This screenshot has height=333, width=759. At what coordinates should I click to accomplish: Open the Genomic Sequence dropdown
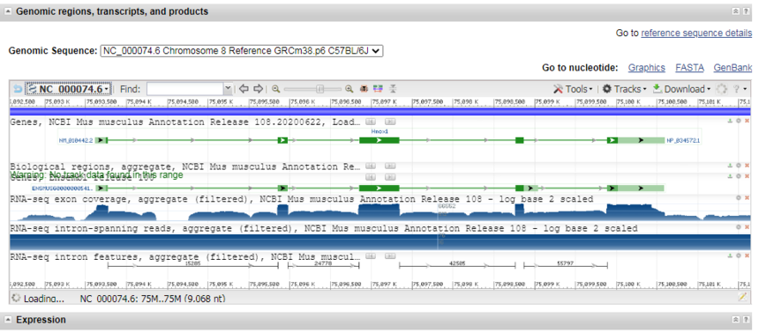click(x=242, y=51)
